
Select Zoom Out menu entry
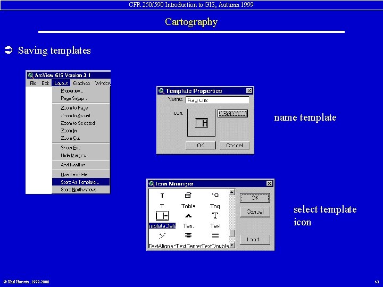click(x=81, y=138)
